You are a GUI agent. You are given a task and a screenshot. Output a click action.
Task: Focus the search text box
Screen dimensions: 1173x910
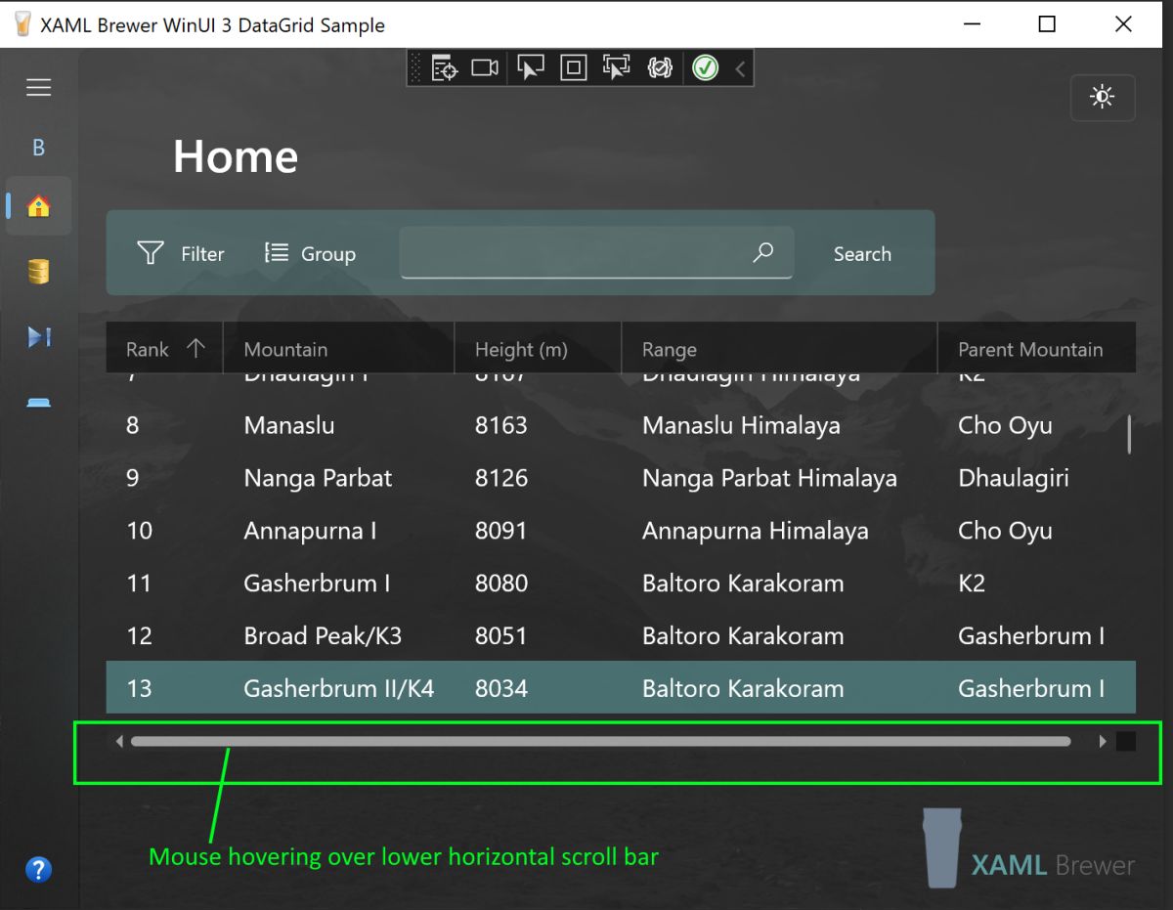coord(596,253)
